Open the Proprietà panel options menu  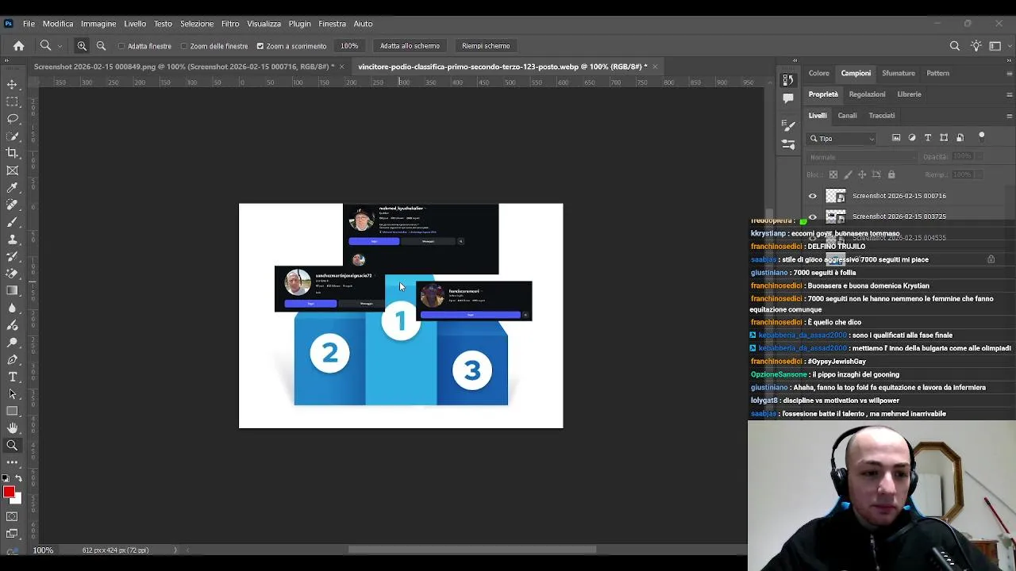click(1009, 94)
